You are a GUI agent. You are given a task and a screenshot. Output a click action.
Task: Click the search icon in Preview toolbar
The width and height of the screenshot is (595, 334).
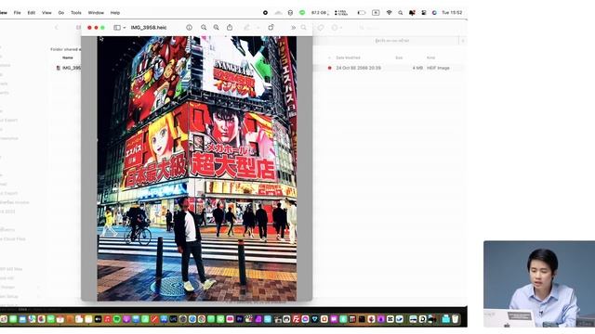click(304, 28)
